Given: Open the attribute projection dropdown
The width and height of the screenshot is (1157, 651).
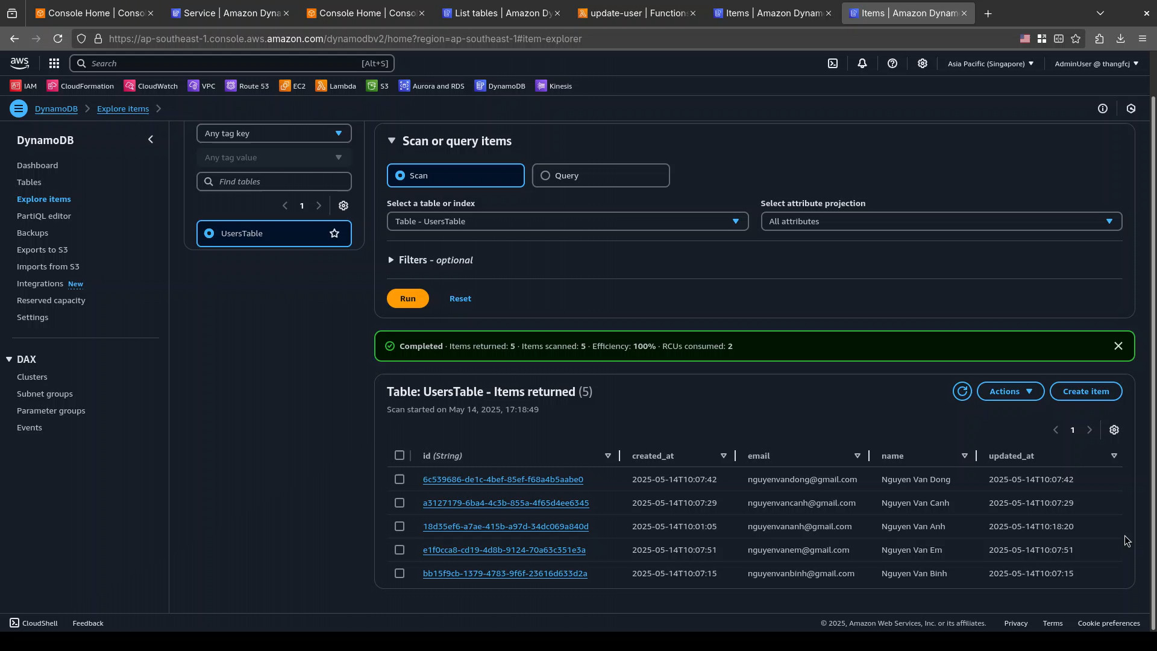Looking at the screenshot, I should (941, 221).
